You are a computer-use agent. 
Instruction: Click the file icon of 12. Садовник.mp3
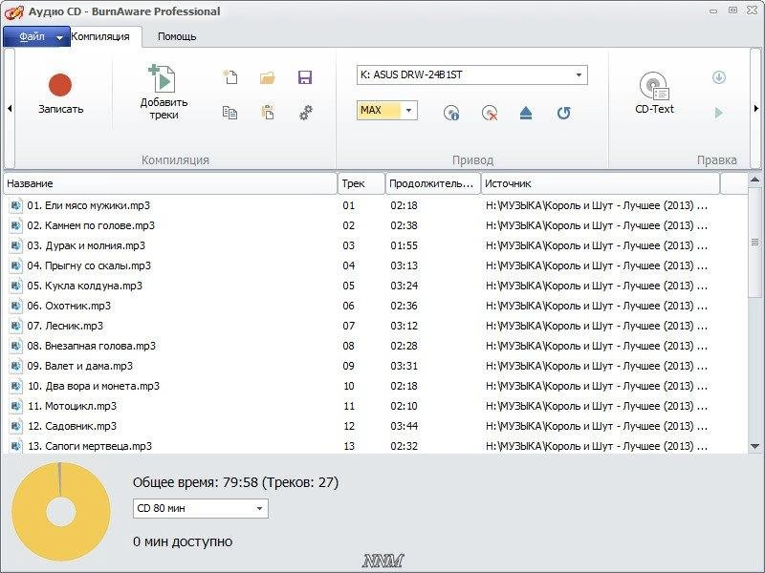click(x=15, y=426)
